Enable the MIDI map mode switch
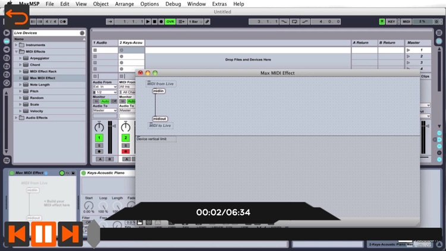 (407, 21)
